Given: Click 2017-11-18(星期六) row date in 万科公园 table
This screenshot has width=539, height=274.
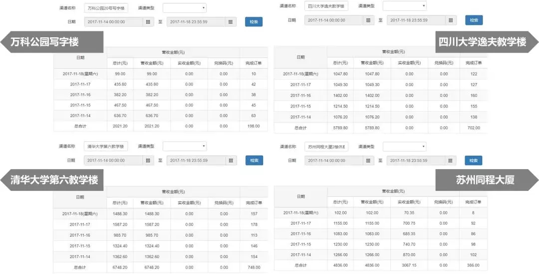Looking at the screenshot, I should tap(80, 74).
